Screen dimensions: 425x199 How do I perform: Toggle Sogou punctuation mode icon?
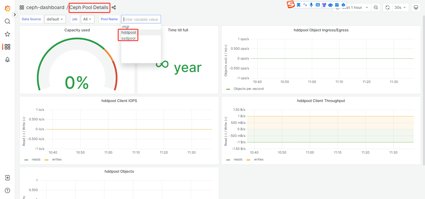(305, 5)
